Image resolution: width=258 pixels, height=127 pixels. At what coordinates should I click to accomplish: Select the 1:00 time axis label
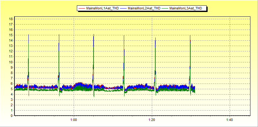(74, 120)
